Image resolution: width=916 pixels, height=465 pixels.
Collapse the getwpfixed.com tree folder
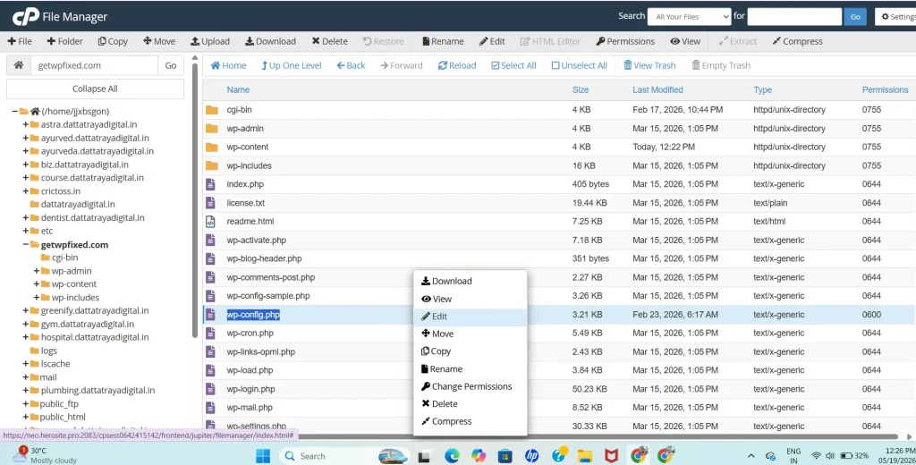click(26, 244)
